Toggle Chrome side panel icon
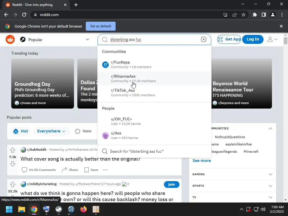The image size is (288, 216). [x=264, y=15]
